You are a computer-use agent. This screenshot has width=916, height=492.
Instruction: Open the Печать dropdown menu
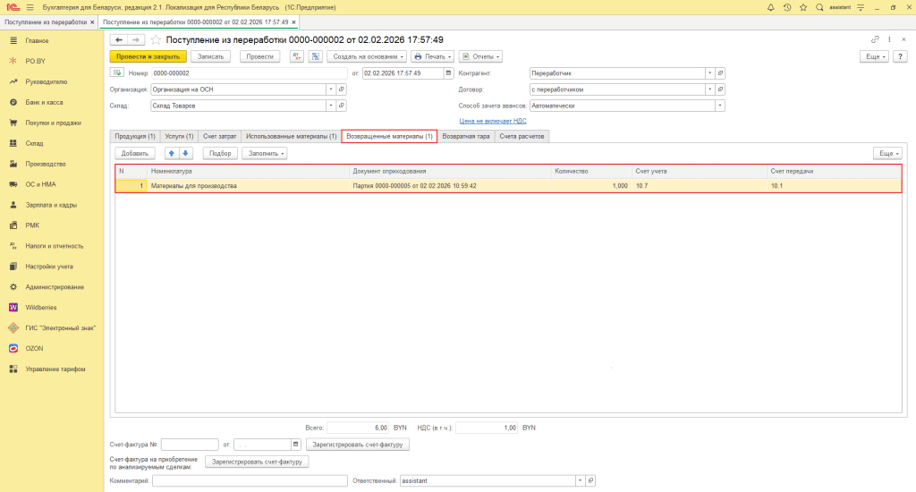430,56
